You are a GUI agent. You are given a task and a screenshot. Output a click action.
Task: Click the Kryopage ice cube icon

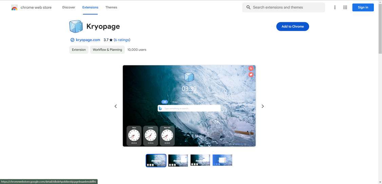point(76,26)
